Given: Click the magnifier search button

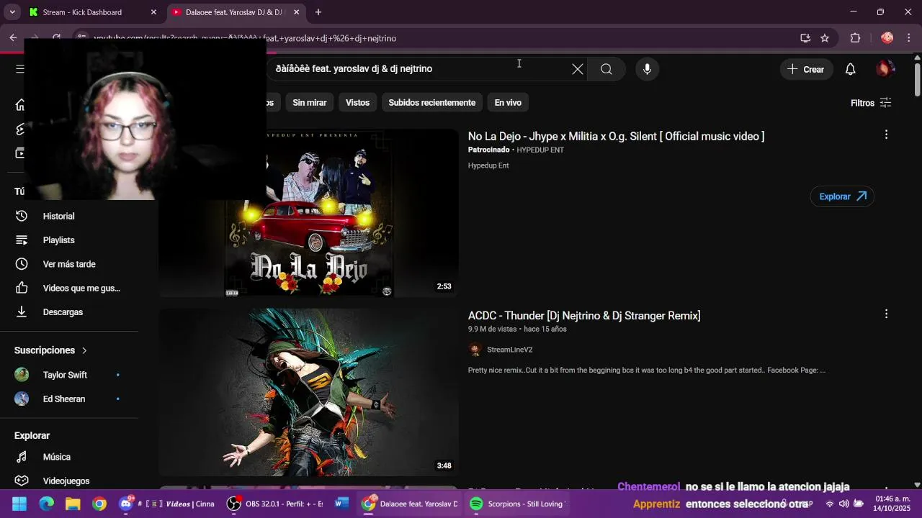Looking at the screenshot, I should click(x=607, y=69).
